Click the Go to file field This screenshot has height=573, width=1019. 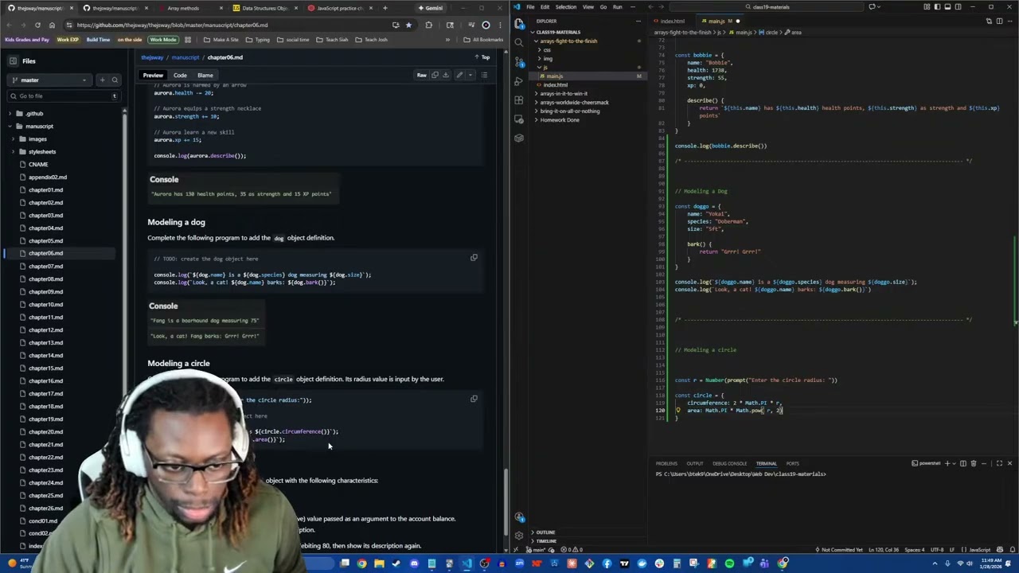64,95
